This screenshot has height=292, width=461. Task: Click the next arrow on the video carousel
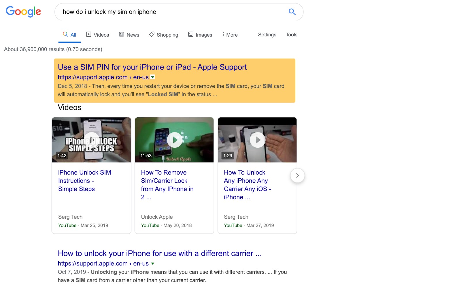[297, 175]
